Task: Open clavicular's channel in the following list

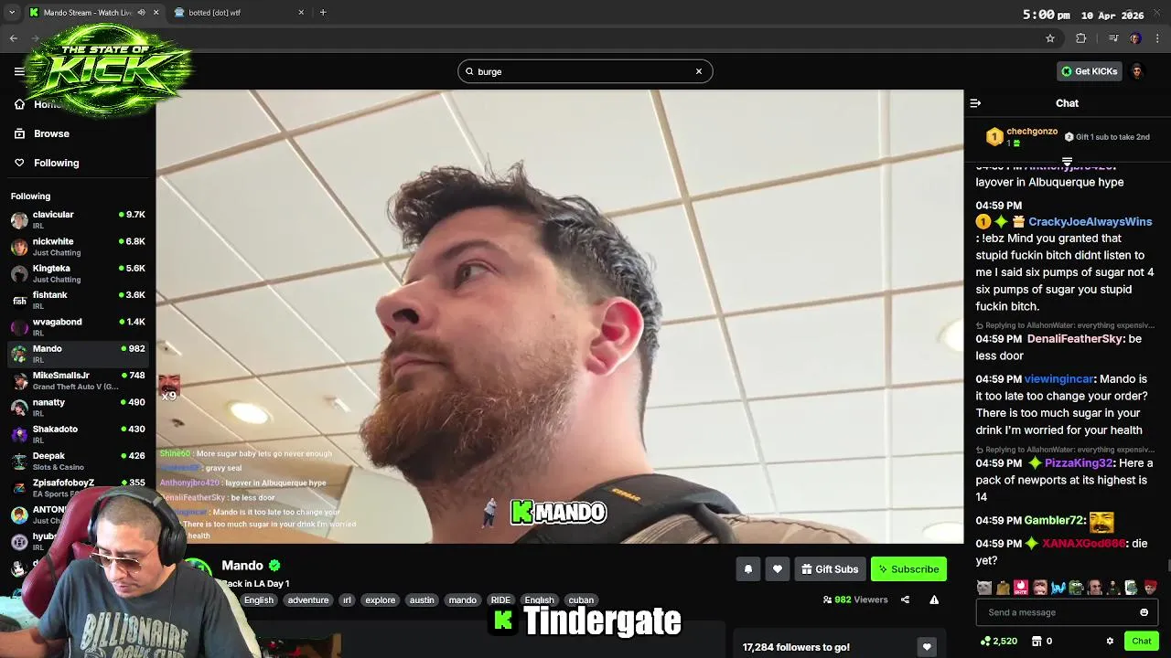Action: click(78, 219)
